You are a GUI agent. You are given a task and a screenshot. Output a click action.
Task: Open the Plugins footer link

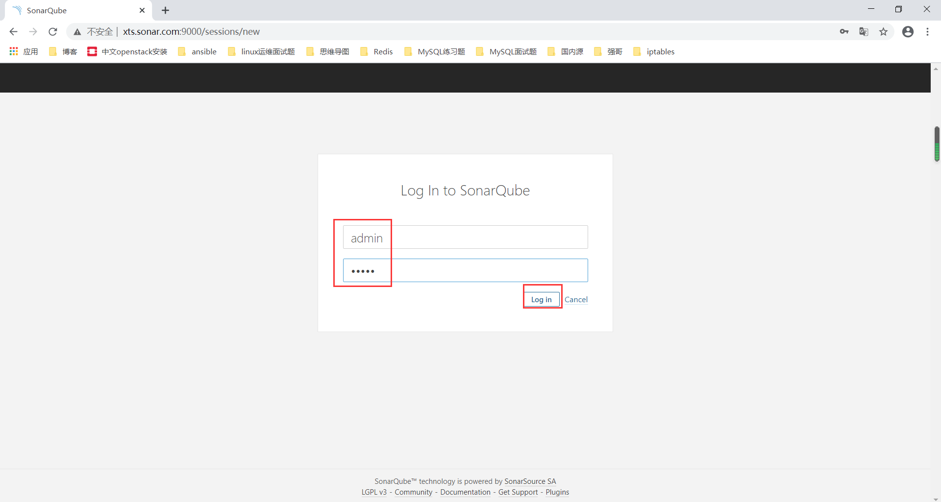(557, 492)
